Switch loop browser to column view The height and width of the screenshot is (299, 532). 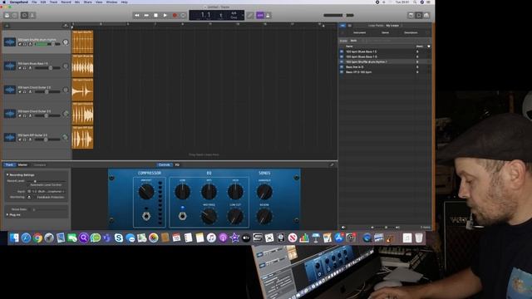(349, 26)
